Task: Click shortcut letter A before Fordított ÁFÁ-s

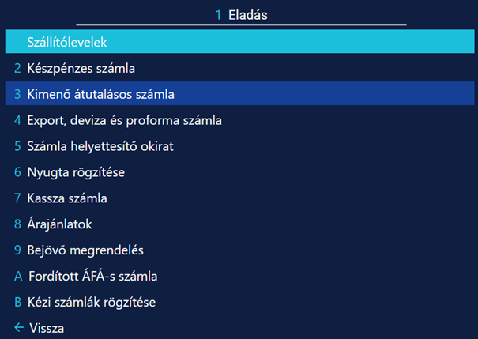Action: (18, 277)
